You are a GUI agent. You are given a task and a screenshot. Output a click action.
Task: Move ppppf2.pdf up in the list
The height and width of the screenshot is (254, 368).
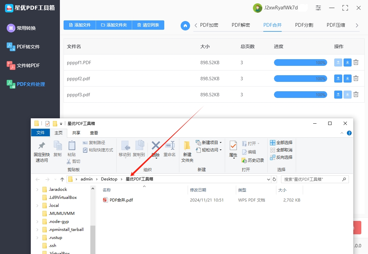338,79
